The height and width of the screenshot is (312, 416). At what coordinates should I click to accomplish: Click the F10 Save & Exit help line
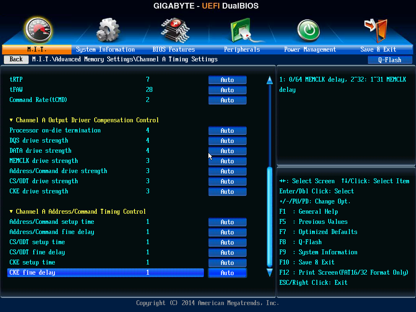[307, 262]
